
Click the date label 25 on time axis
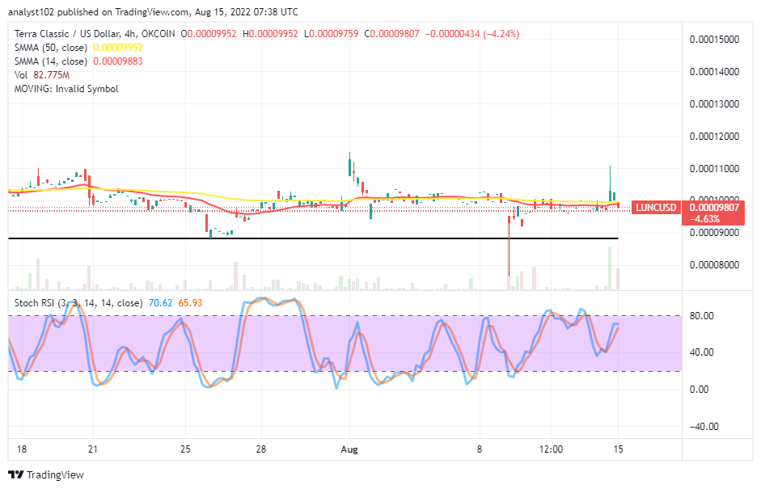click(185, 449)
